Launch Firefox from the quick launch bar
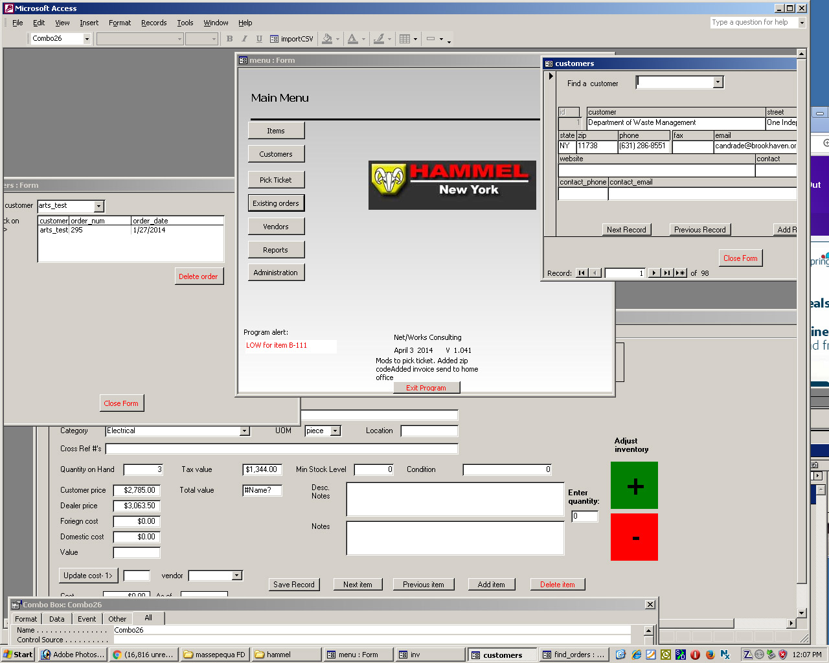Image resolution: width=829 pixels, height=663 pixels. pos(710,655)
